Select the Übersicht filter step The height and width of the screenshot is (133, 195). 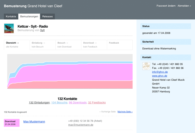17,45
